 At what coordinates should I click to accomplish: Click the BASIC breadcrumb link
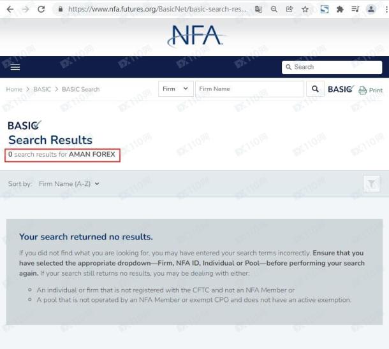click(x=42, y=89)
